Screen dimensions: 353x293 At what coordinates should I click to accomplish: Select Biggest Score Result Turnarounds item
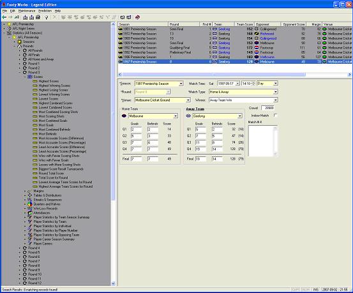(61, 169)
